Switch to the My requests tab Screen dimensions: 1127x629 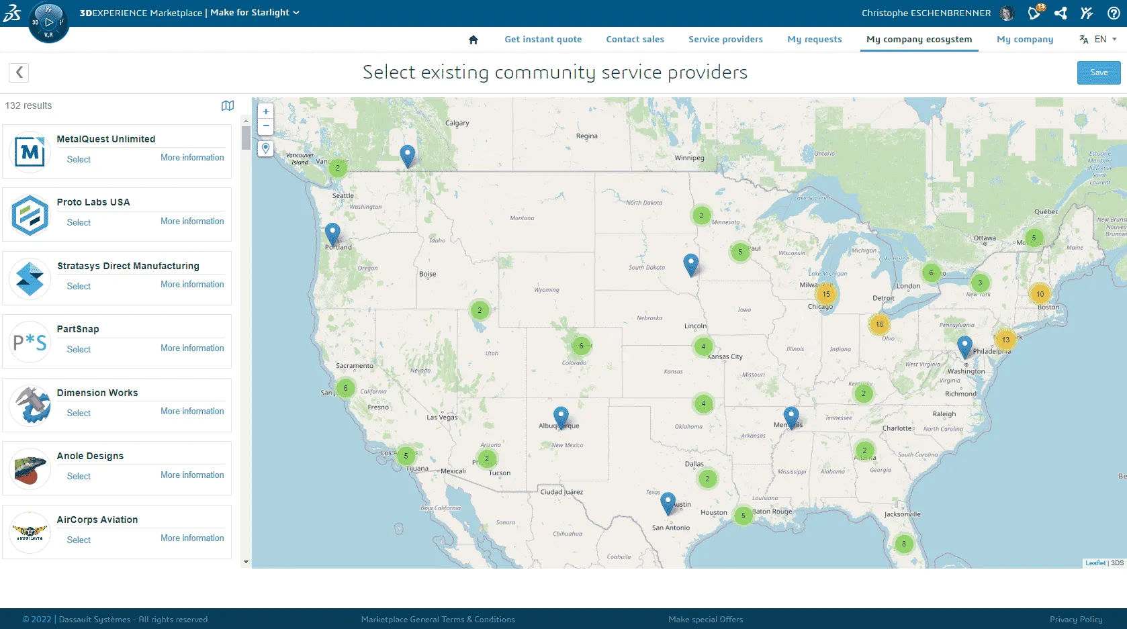pos(814,39)
